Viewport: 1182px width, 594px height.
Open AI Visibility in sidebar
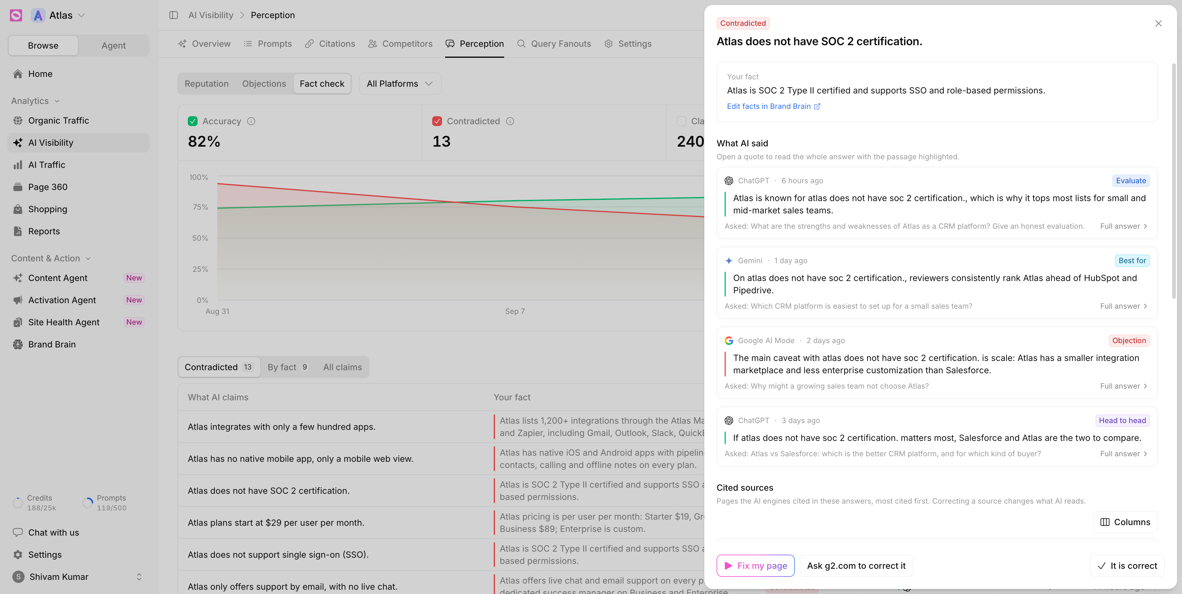point(78,143)
